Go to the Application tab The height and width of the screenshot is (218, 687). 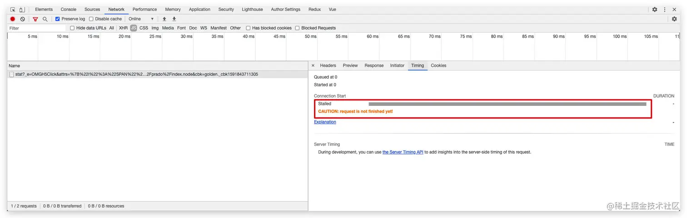[x=199, y=10]
